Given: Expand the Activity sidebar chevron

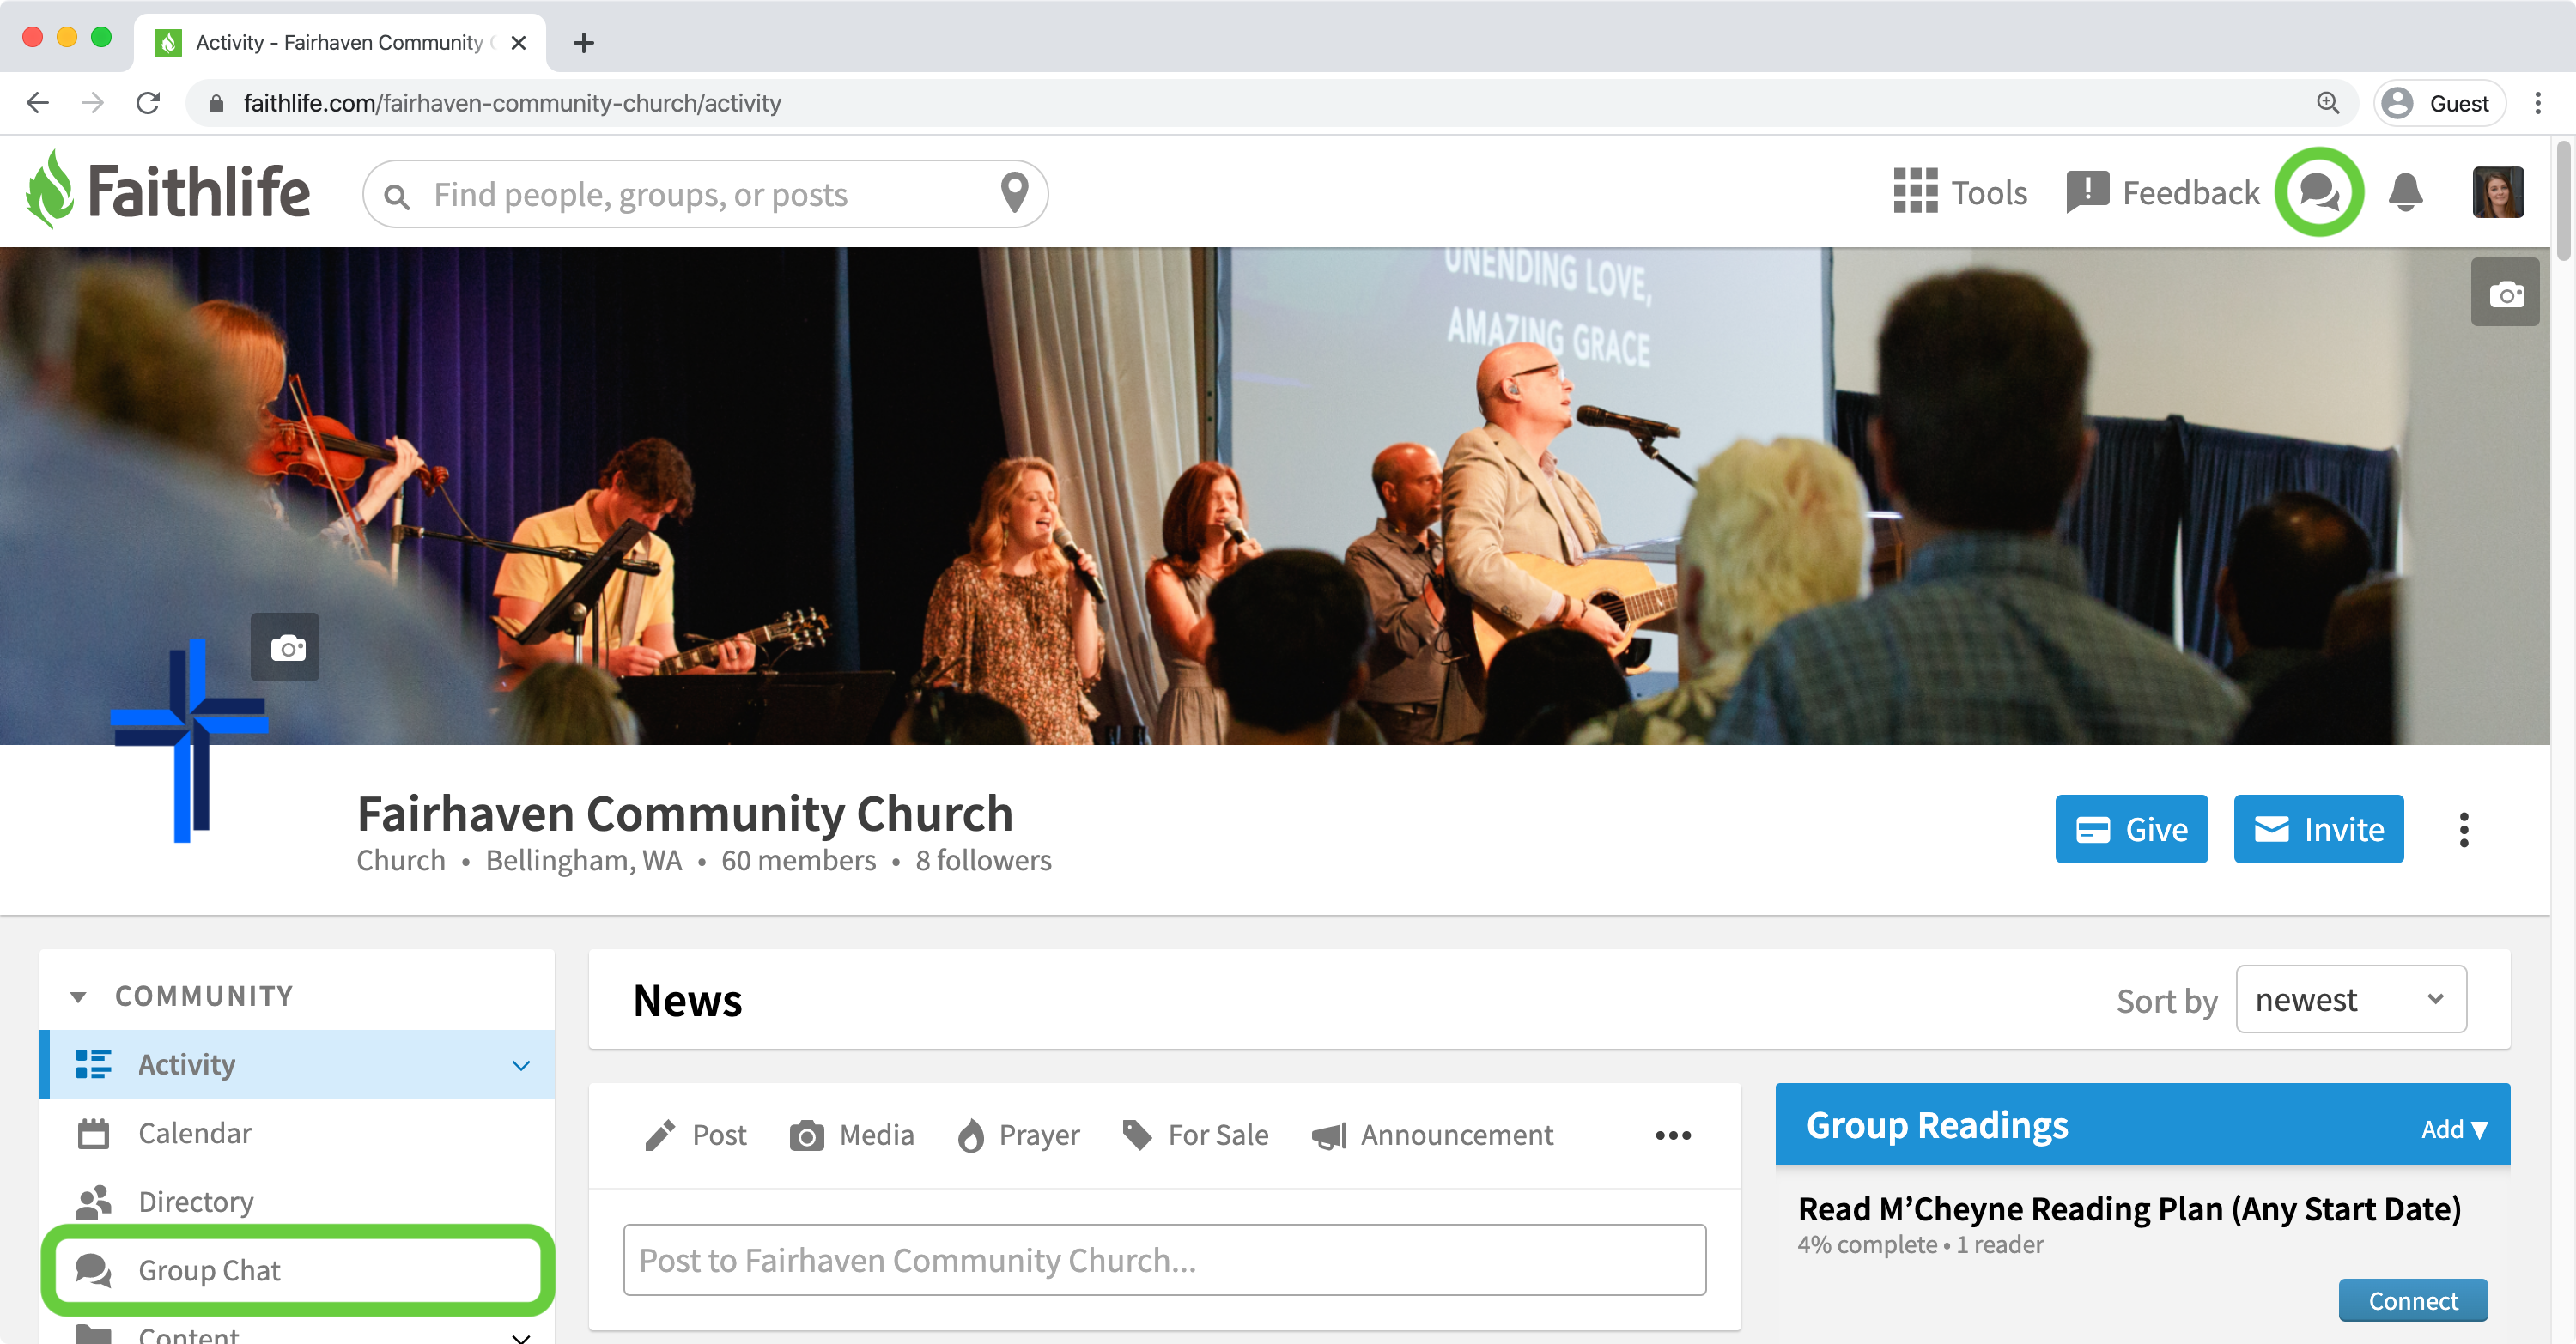Looking at the screenshot, I should coord(521,1065).
